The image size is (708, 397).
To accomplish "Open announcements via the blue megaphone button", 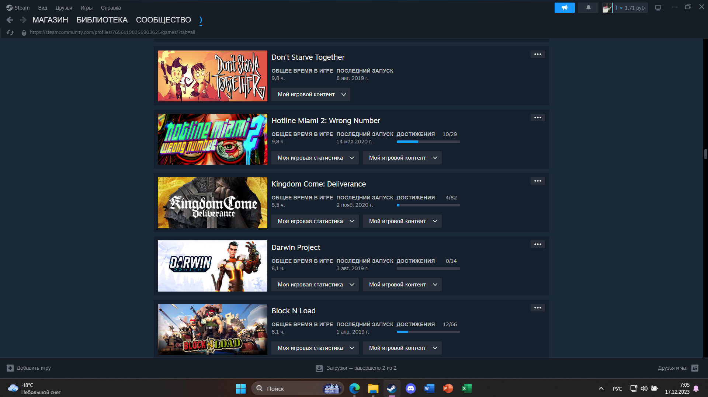I will pyautogui.click(x=565, y=8).
